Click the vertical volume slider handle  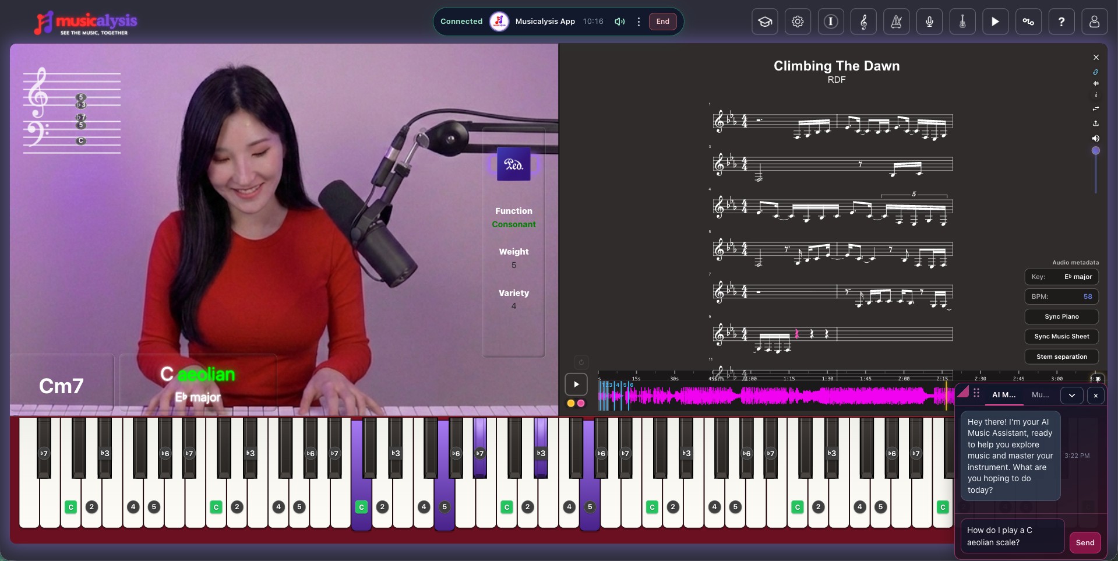[x=1096, y=151]
